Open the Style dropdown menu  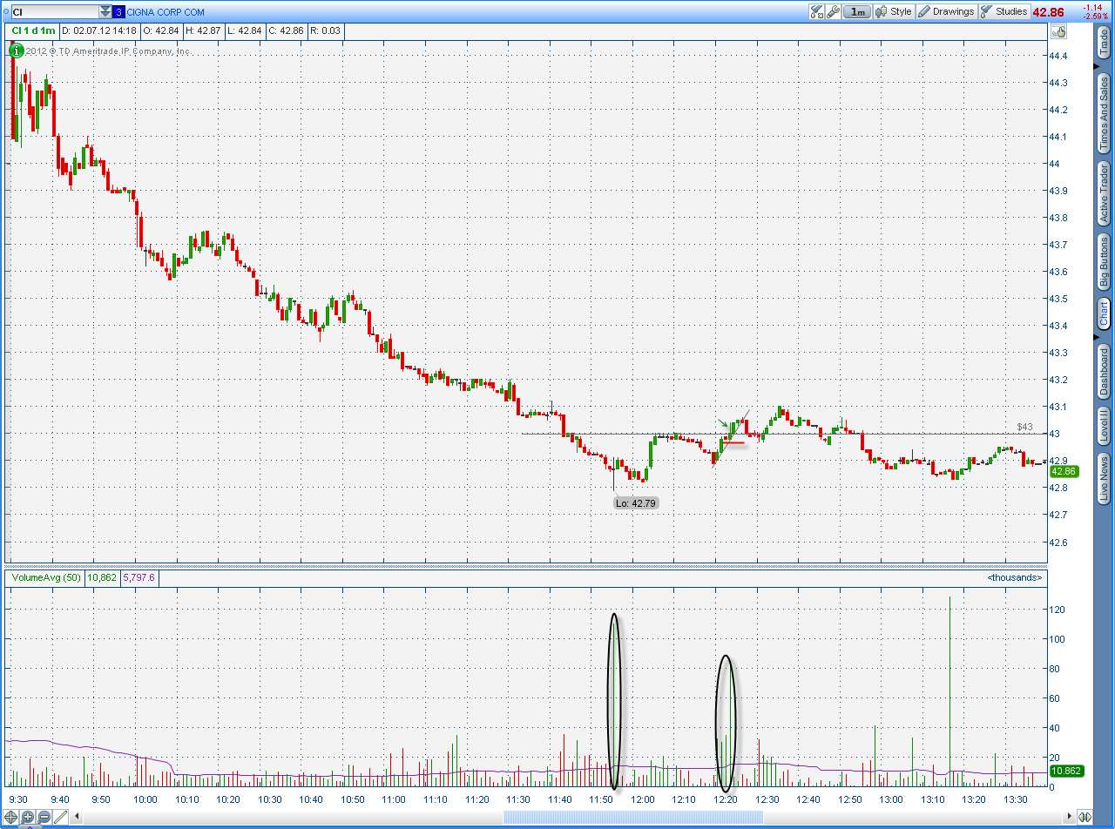[894, 11]
